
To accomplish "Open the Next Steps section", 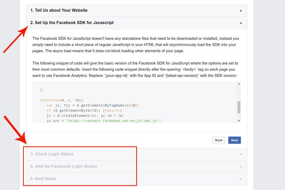I will [x=43, y=179].
